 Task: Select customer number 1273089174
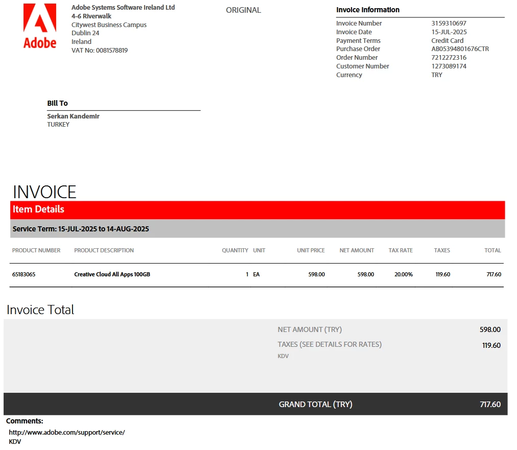click(x=449, y=66)
